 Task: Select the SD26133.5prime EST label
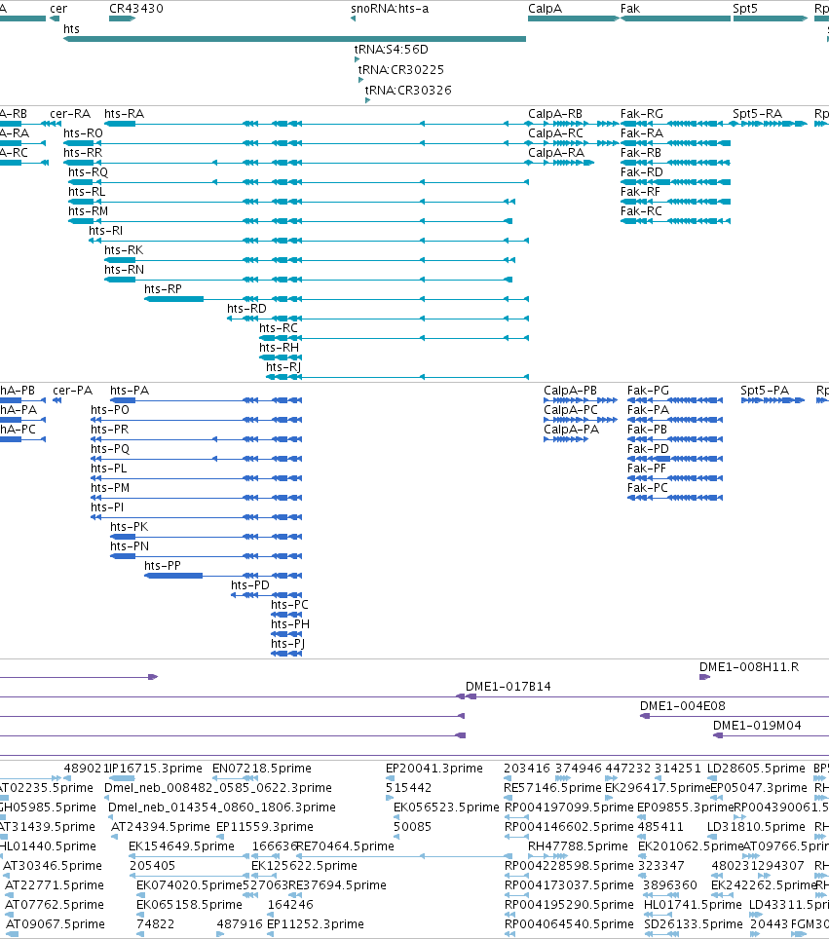click(694, 924)
